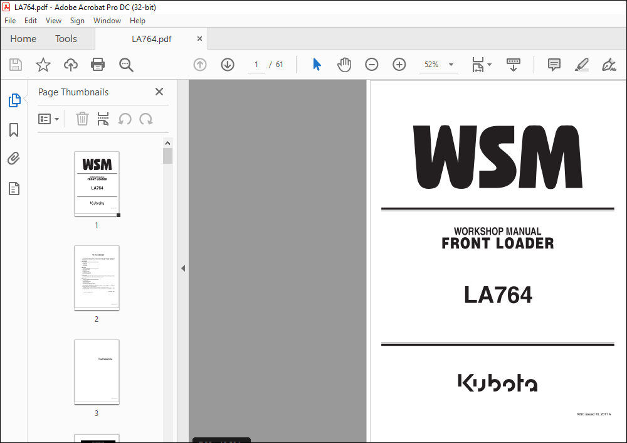Delete selected page with trash icon
Image resolution: width=627 pixels, height=443 pixels.
[82, 119]
